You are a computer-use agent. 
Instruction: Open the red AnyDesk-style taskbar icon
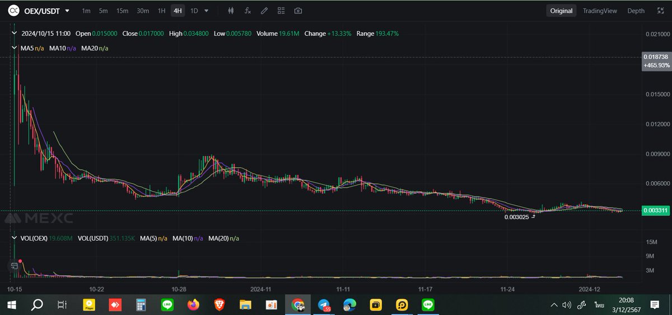(115, 305)
